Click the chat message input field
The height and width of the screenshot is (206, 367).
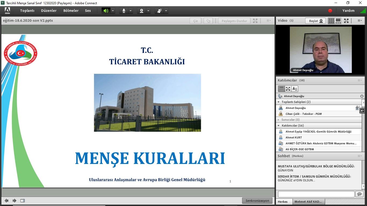[316, 194]
